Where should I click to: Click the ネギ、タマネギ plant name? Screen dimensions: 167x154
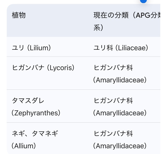coord(35,133)
